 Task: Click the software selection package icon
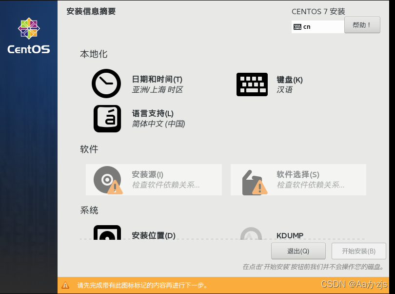pyautogui.click(x=255, y=183)
